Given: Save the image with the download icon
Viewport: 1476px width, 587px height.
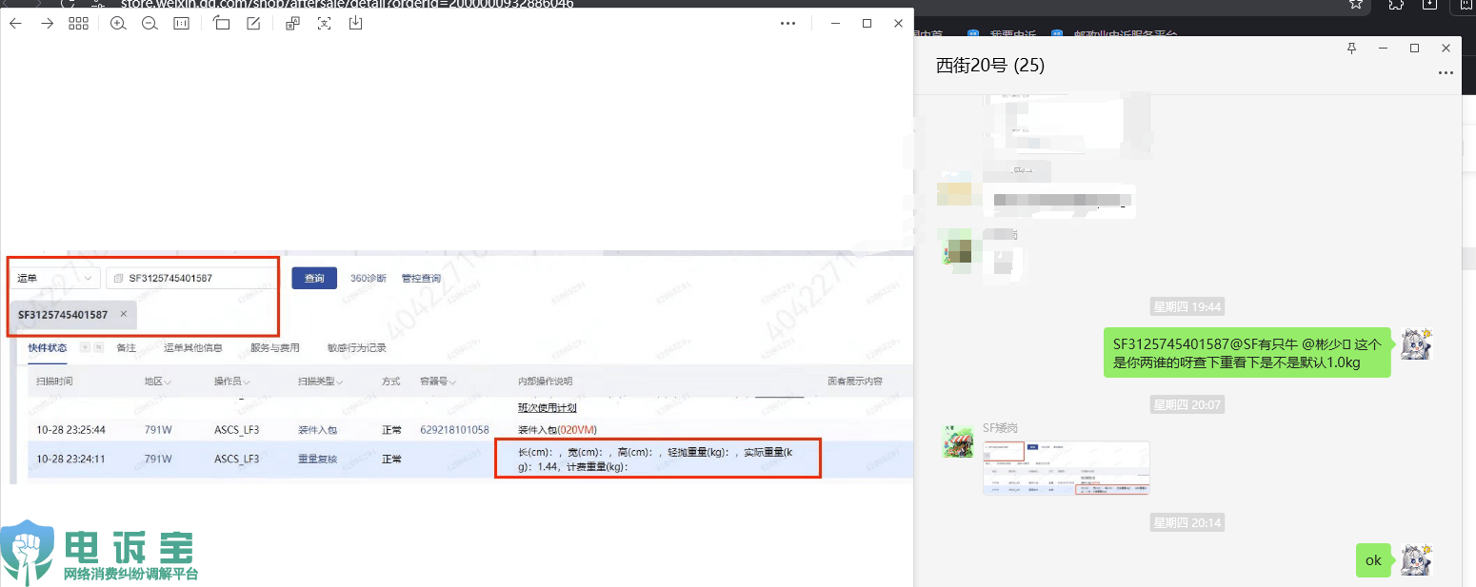Looking at the screenshot, I should click(x=355, y=23).
